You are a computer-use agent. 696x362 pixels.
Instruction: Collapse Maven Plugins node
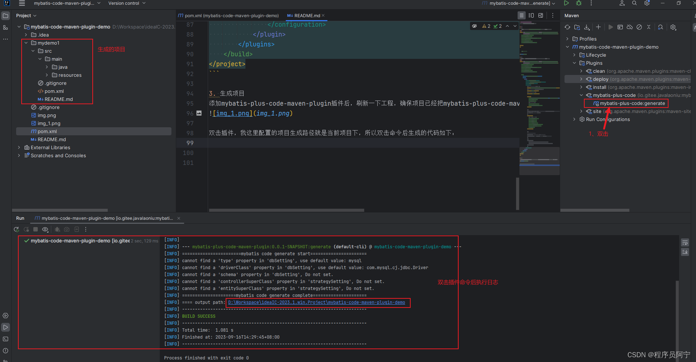(574, 63)
